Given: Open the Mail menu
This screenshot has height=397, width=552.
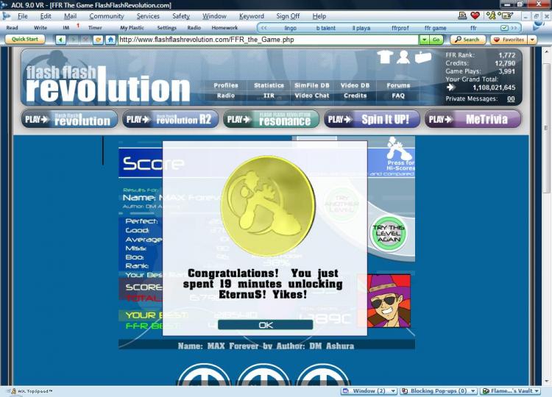Looking at the screenshot, I should click(70, 16).
